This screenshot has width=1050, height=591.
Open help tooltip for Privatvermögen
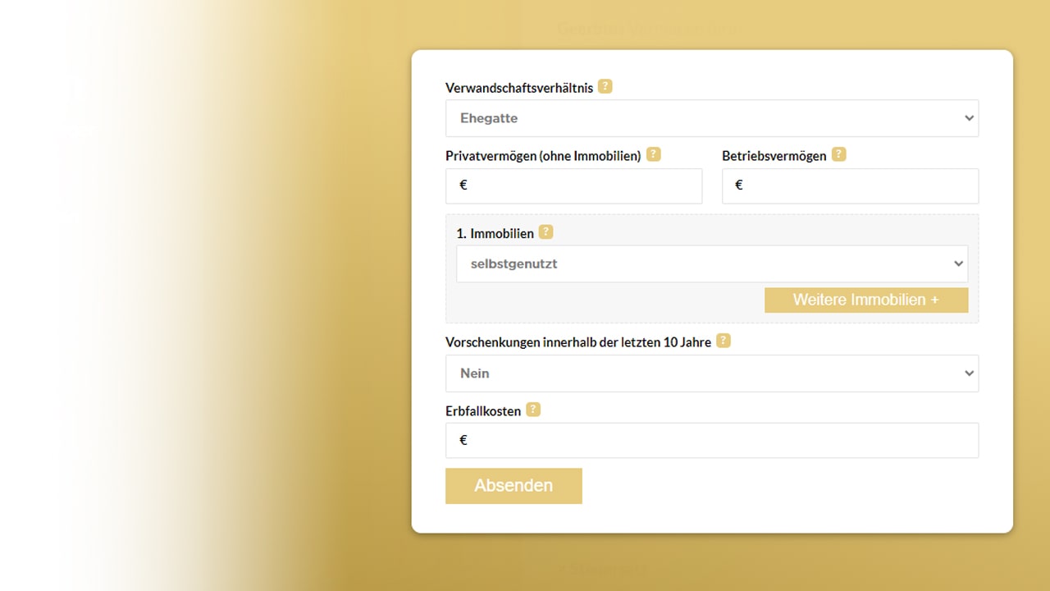[653, 154]
